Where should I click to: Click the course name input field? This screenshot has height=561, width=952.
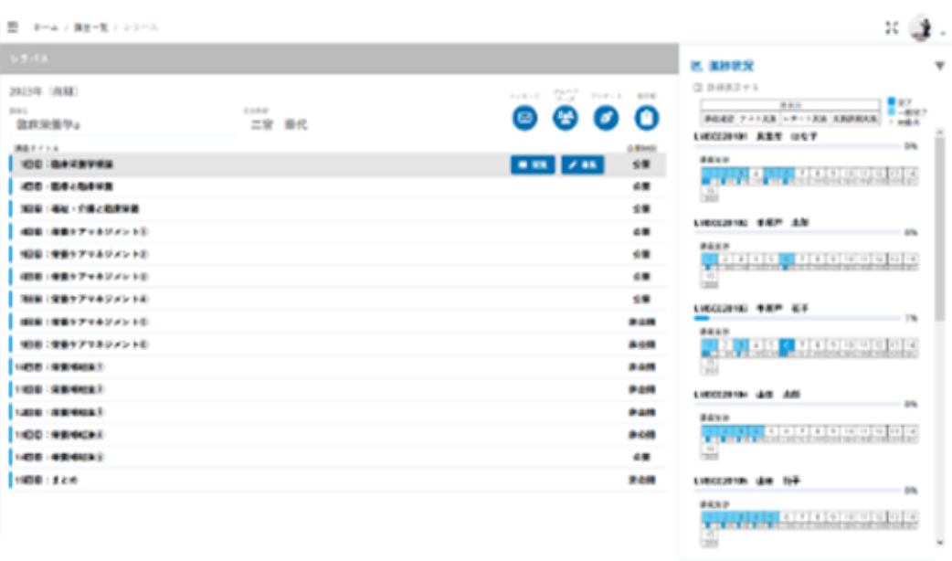(119, 123)
